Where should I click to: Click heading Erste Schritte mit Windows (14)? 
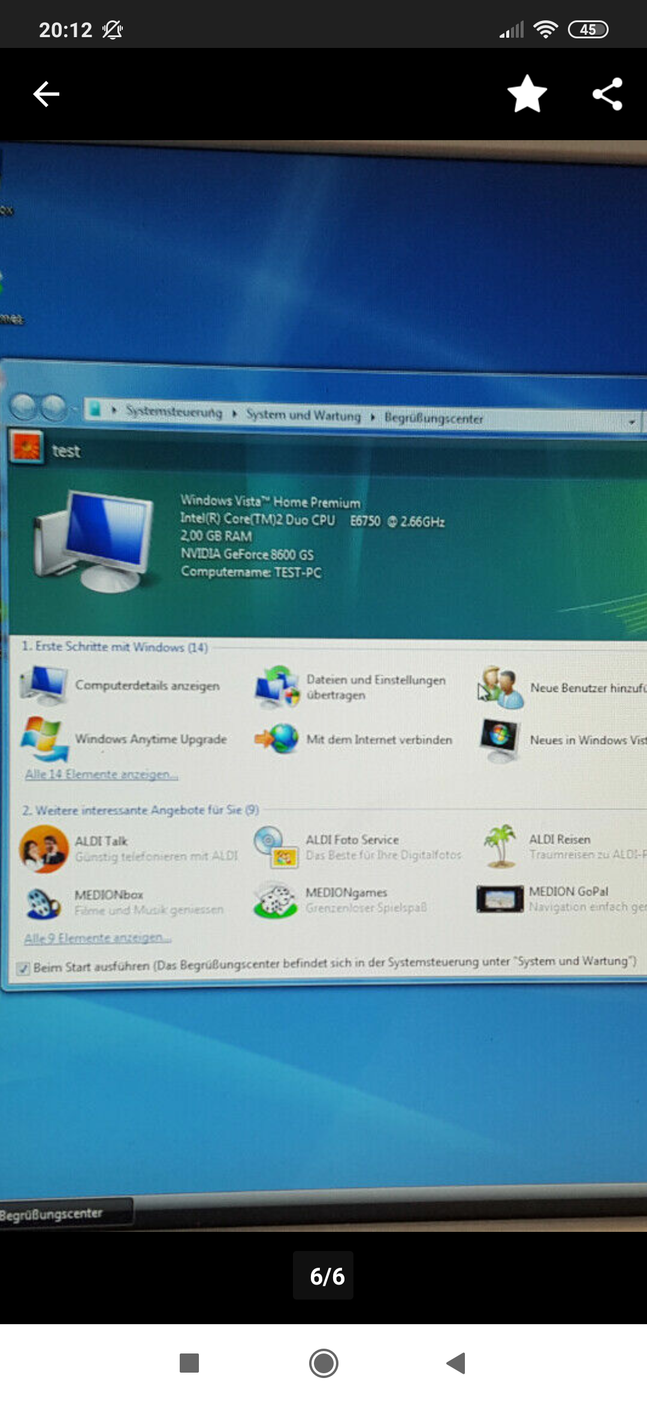(x=114, y=647)
